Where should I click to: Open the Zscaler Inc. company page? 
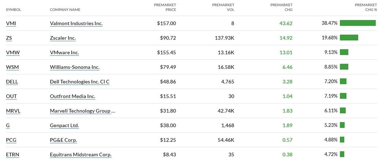[x=63, y=38]
